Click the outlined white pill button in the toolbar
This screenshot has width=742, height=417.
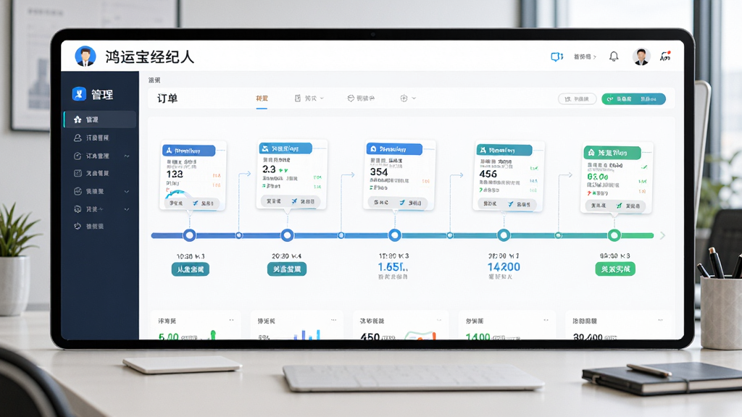click(x=577, y=98)
